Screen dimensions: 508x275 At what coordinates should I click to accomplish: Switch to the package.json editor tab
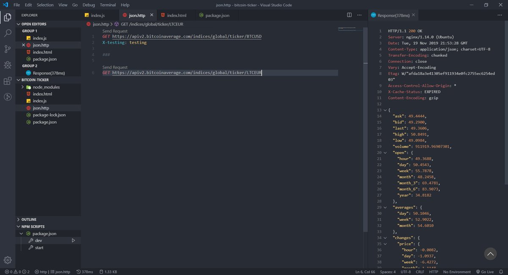pos(217,15)
